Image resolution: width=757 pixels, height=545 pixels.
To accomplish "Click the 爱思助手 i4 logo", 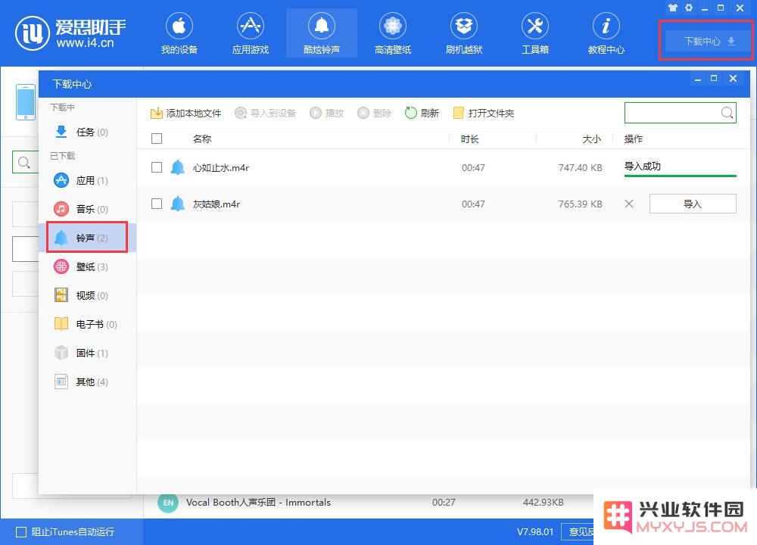I will pos(70,33).
